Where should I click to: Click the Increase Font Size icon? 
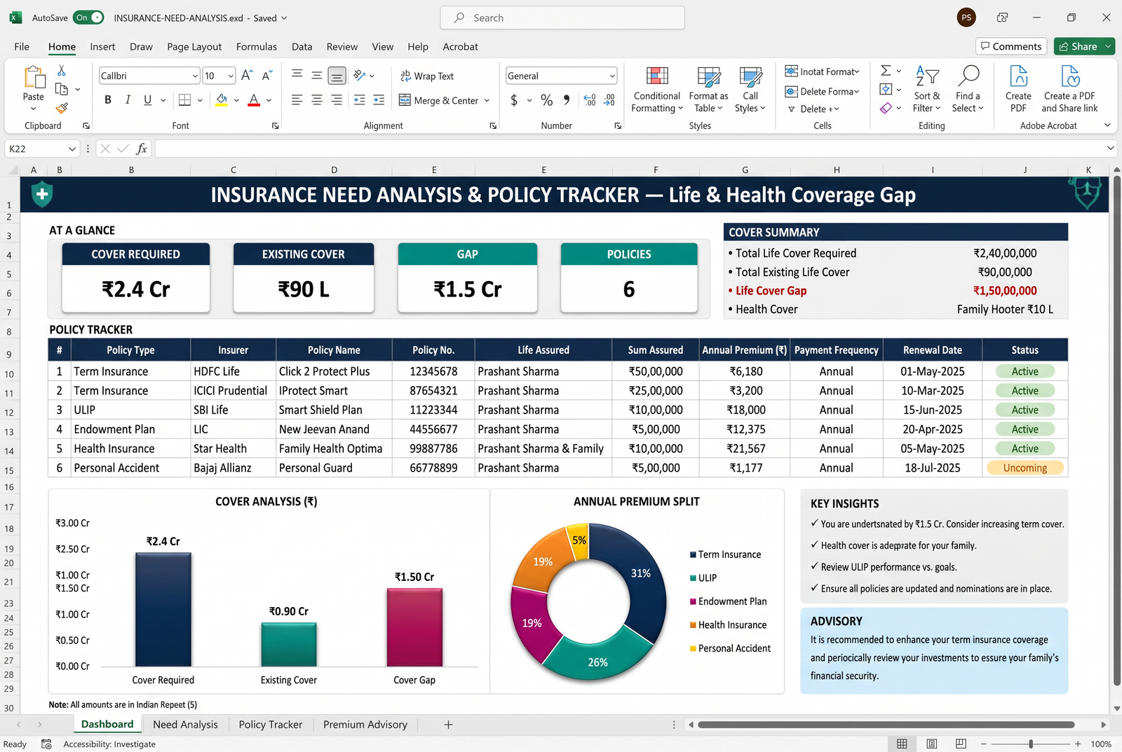pos(247,76)
